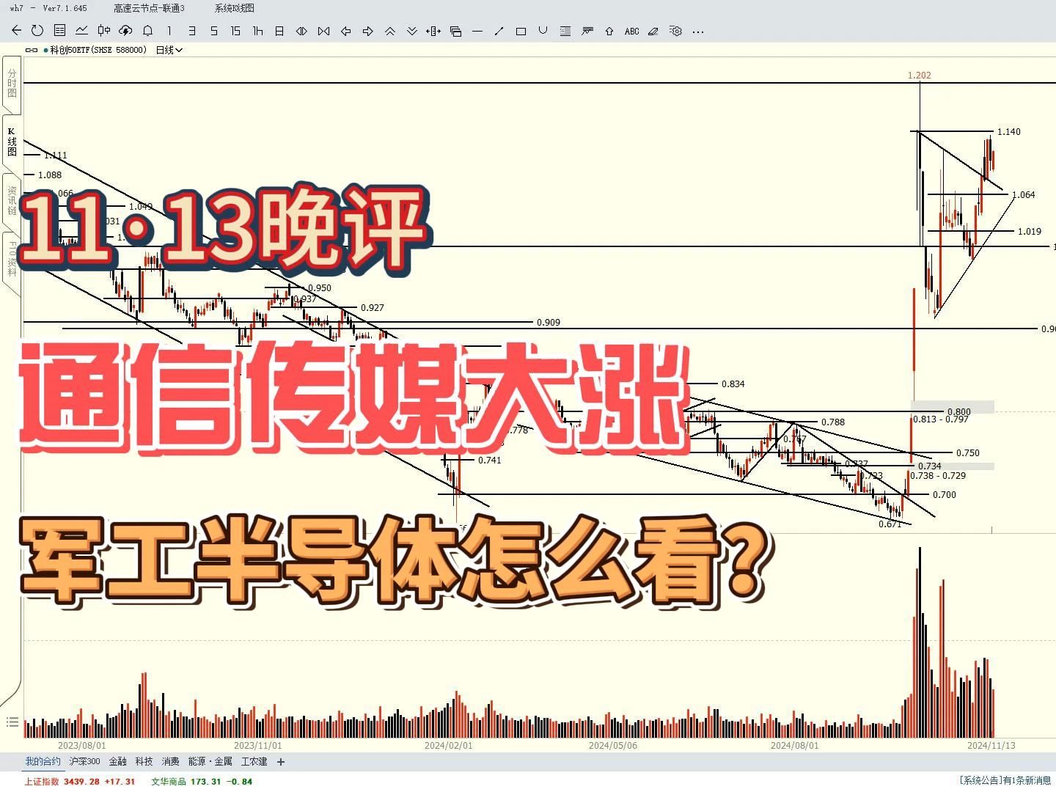The width and height of the screenshot is (1056, 792).
Task: Select the 金融 bottom tab
Action: coord(117,762)
